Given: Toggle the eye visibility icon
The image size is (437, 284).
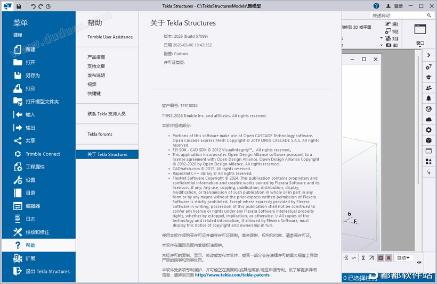Looking at the screenshot, I should [419, 262].
